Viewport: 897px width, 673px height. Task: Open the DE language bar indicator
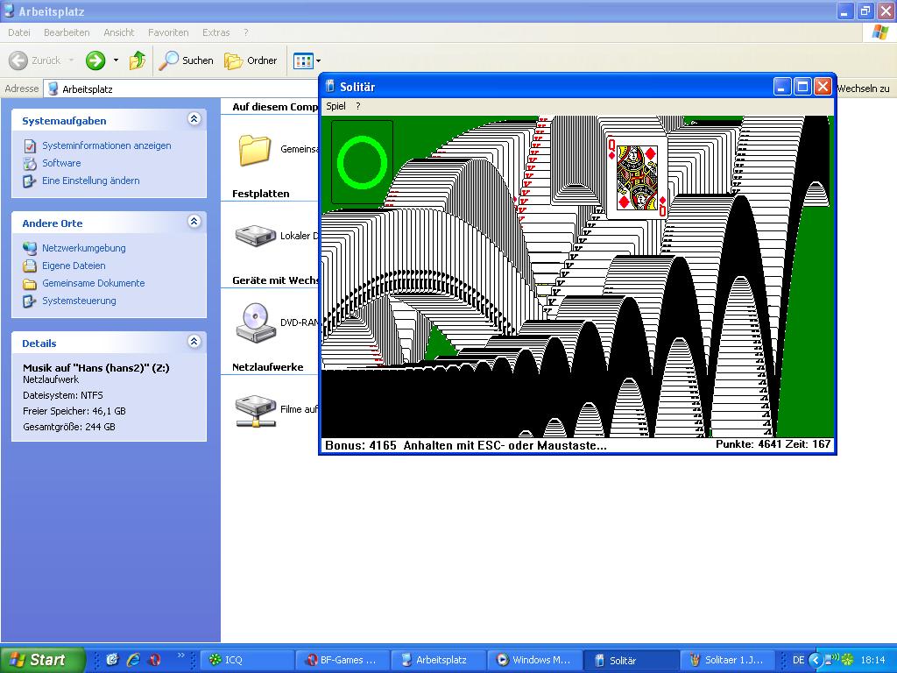coord(798,660)
